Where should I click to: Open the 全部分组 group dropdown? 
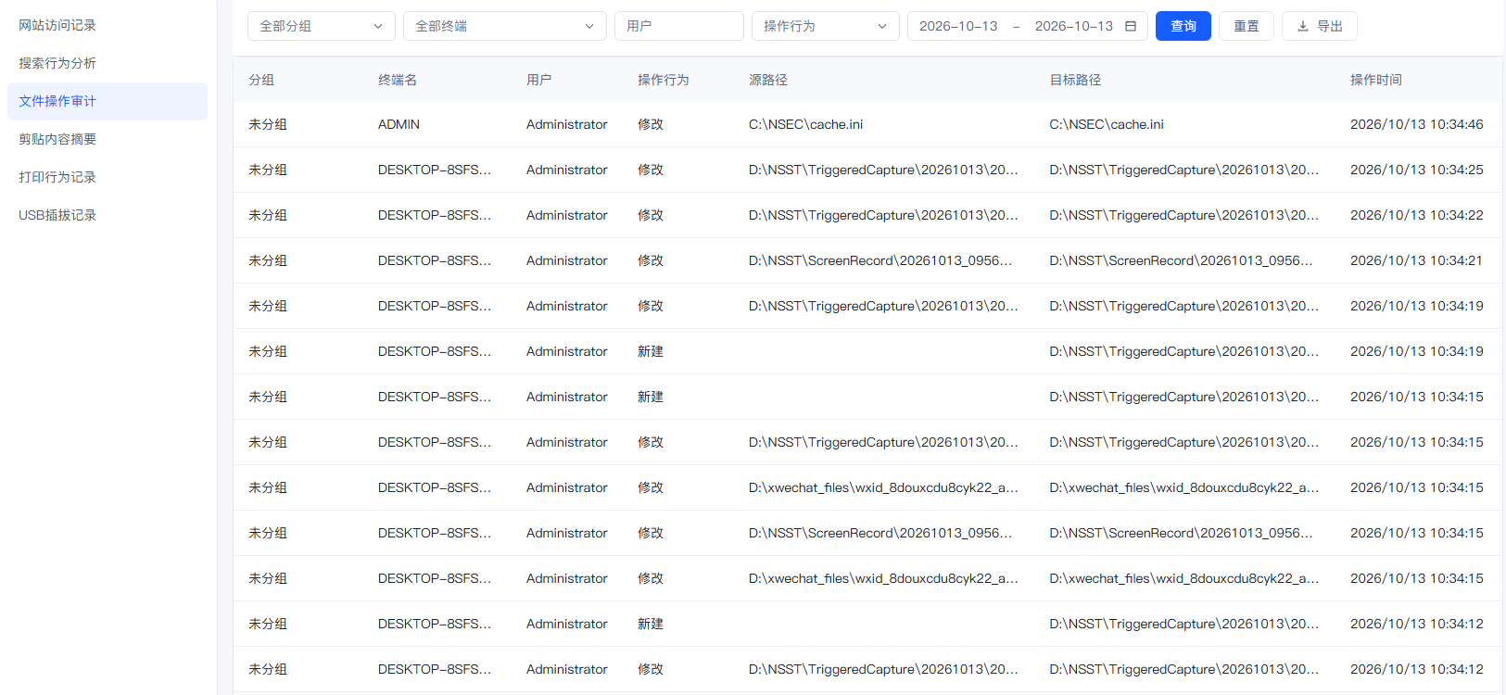click(x=322, y=26)
